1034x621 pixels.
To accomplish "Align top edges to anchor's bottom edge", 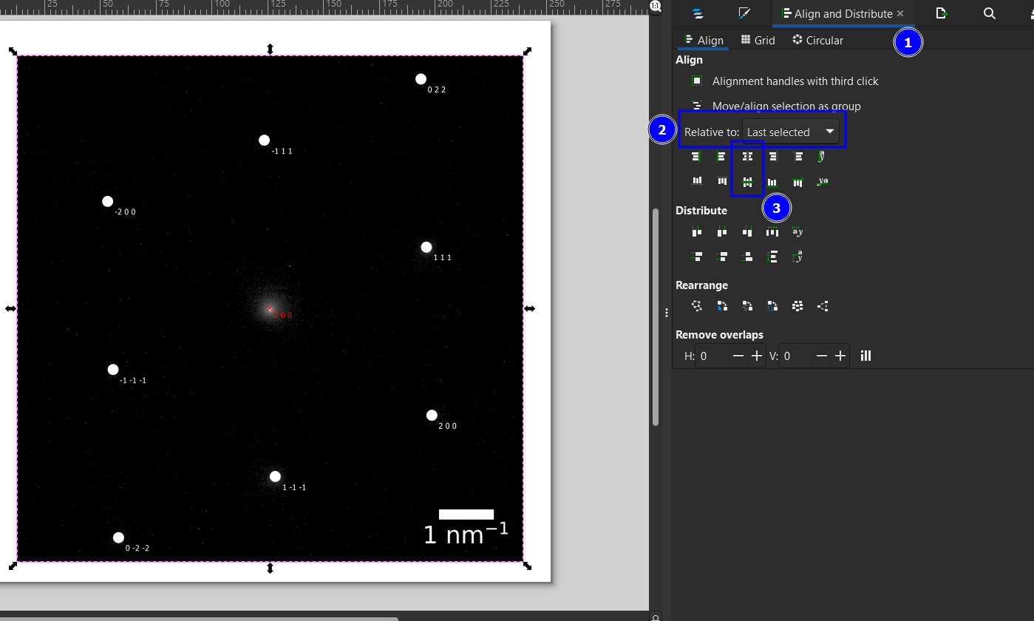I will [x=797, y=181].
